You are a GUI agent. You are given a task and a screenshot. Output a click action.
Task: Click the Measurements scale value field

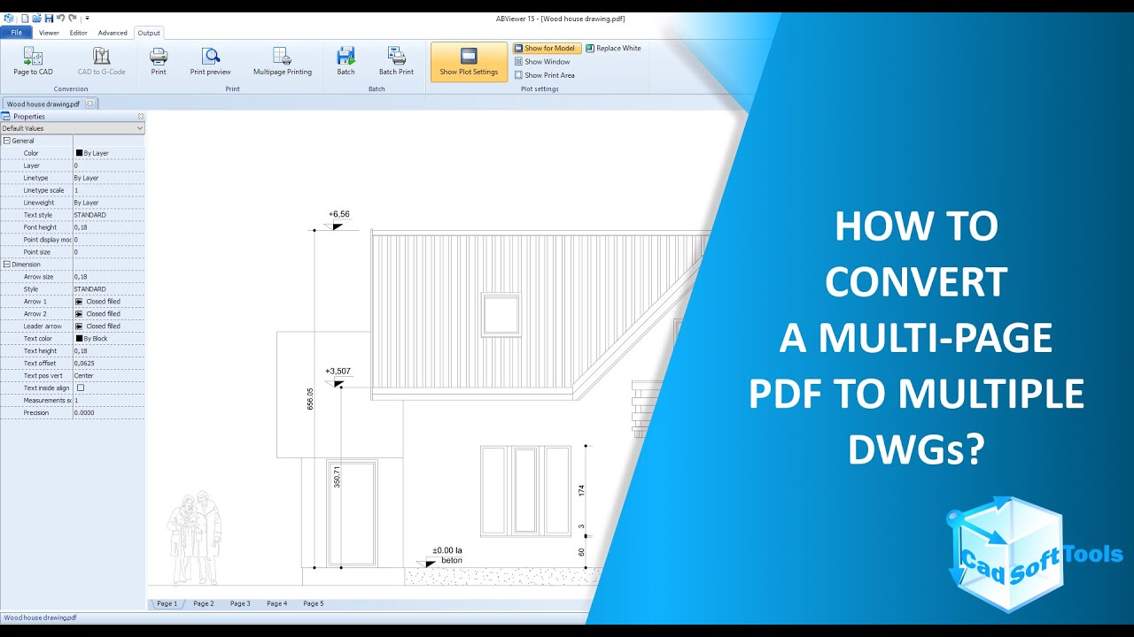(x=108, y=401)
